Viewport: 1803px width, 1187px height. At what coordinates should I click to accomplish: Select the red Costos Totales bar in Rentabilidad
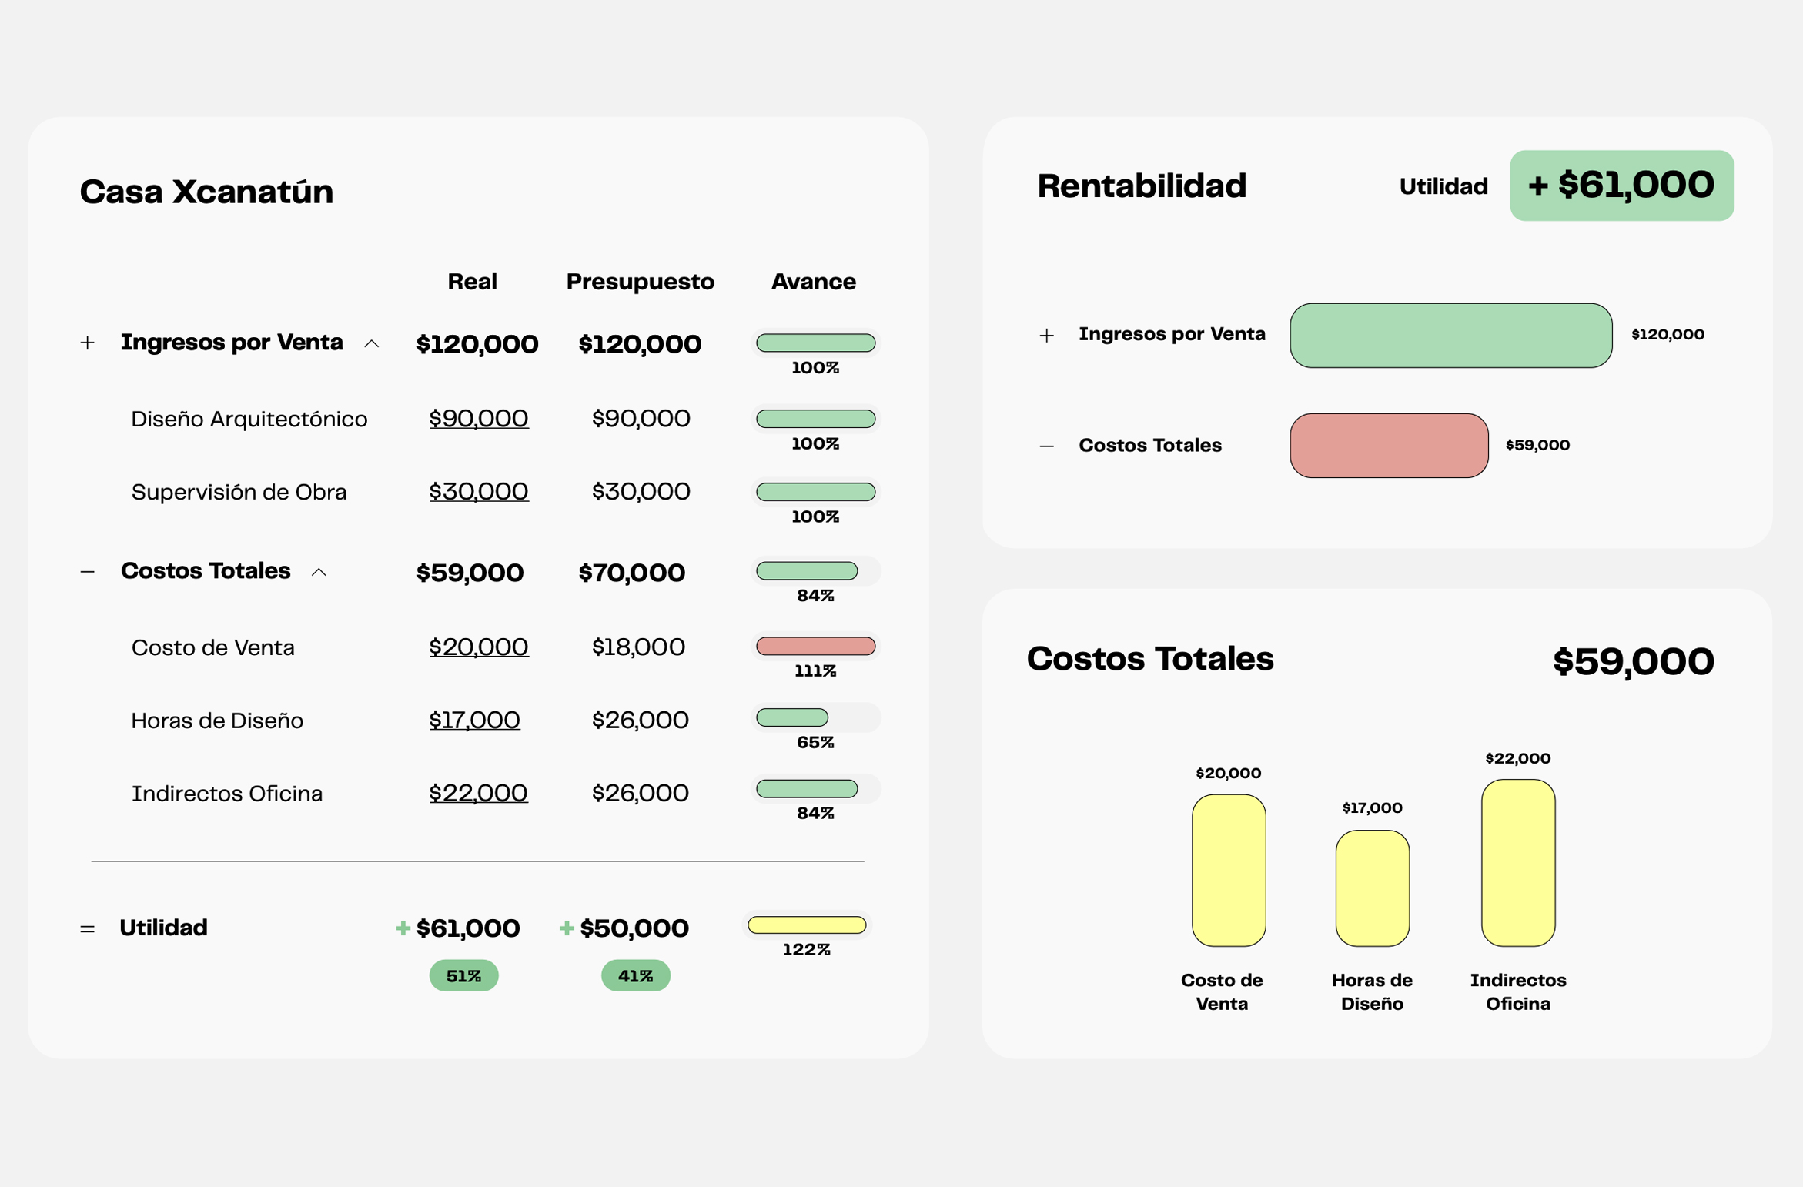[x=1388, y=446]
